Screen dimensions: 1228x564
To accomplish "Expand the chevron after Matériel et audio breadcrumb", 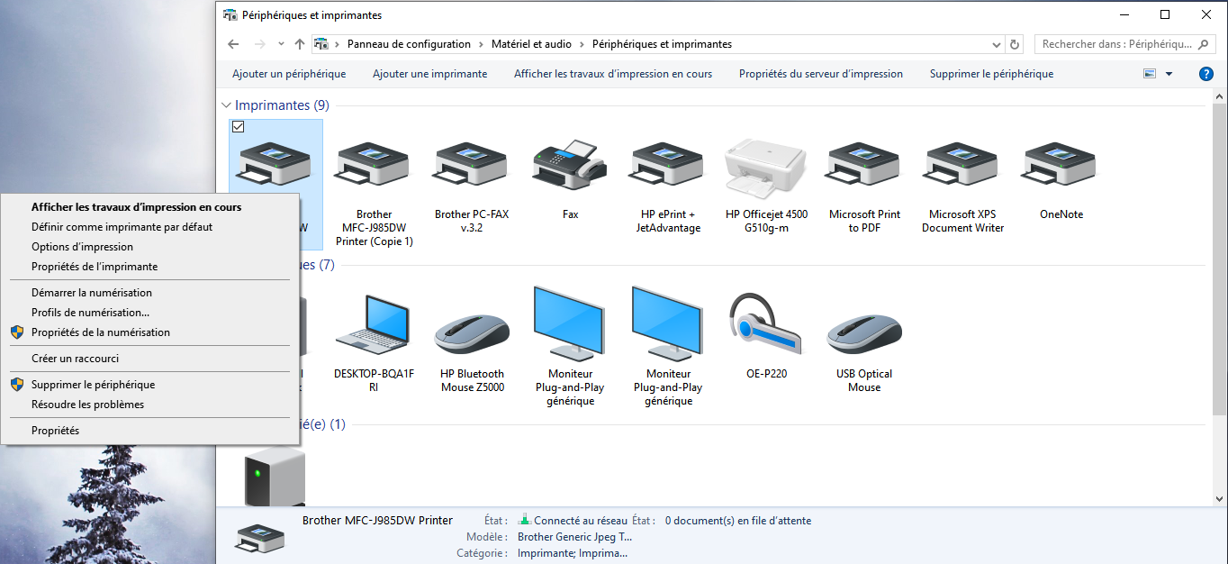I will pos(582,44).
